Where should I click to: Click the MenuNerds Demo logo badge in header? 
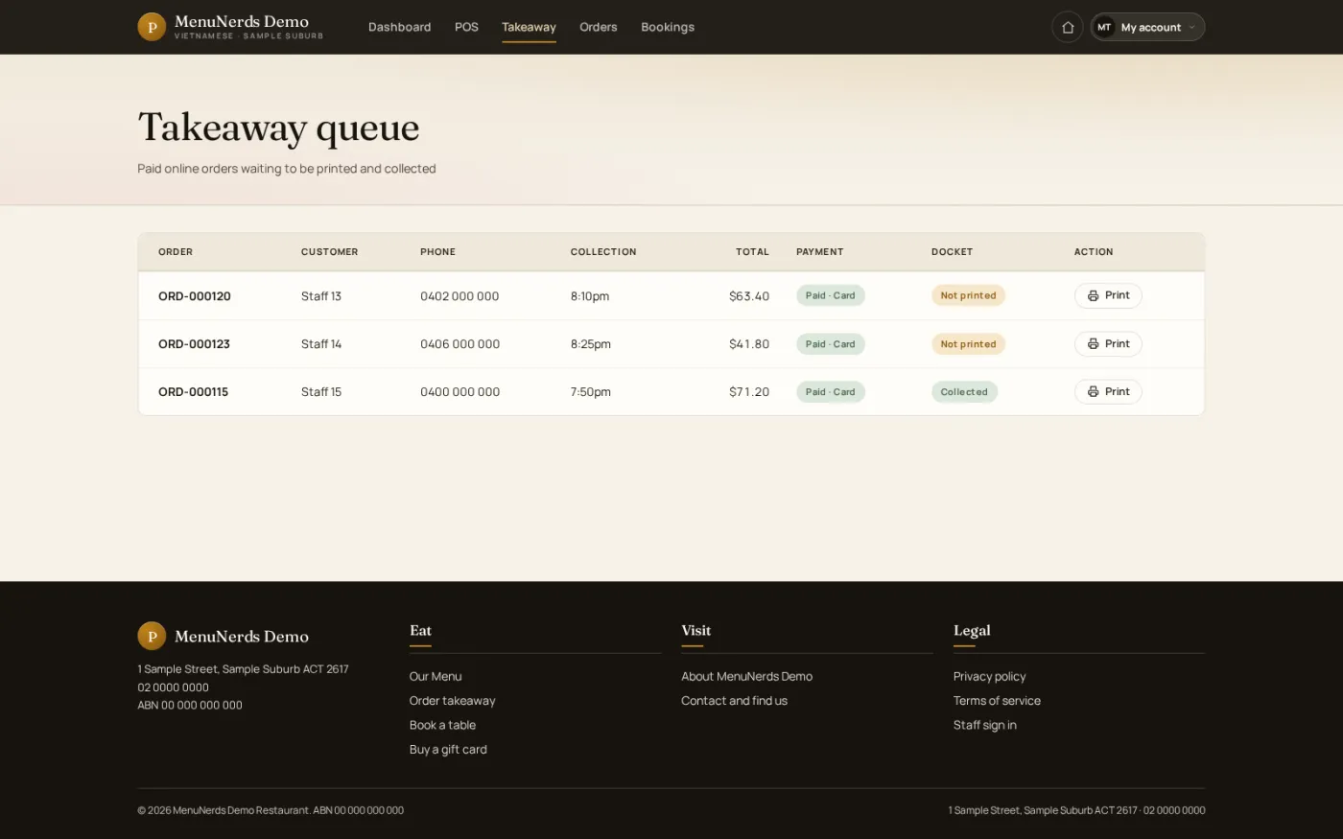click(152, 27)
